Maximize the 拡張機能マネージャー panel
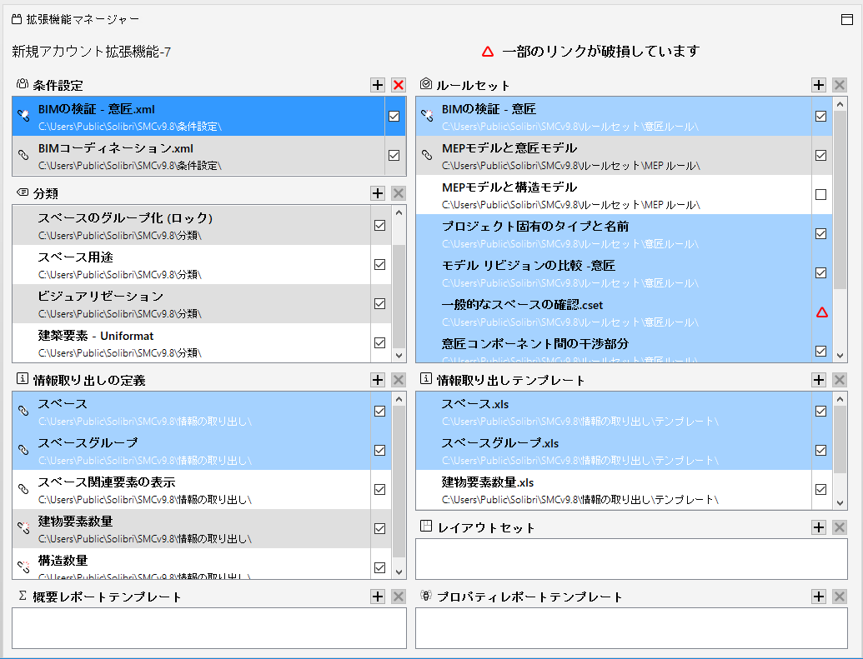Viewport: 863px width, 659px height. [x=847, y=19]
